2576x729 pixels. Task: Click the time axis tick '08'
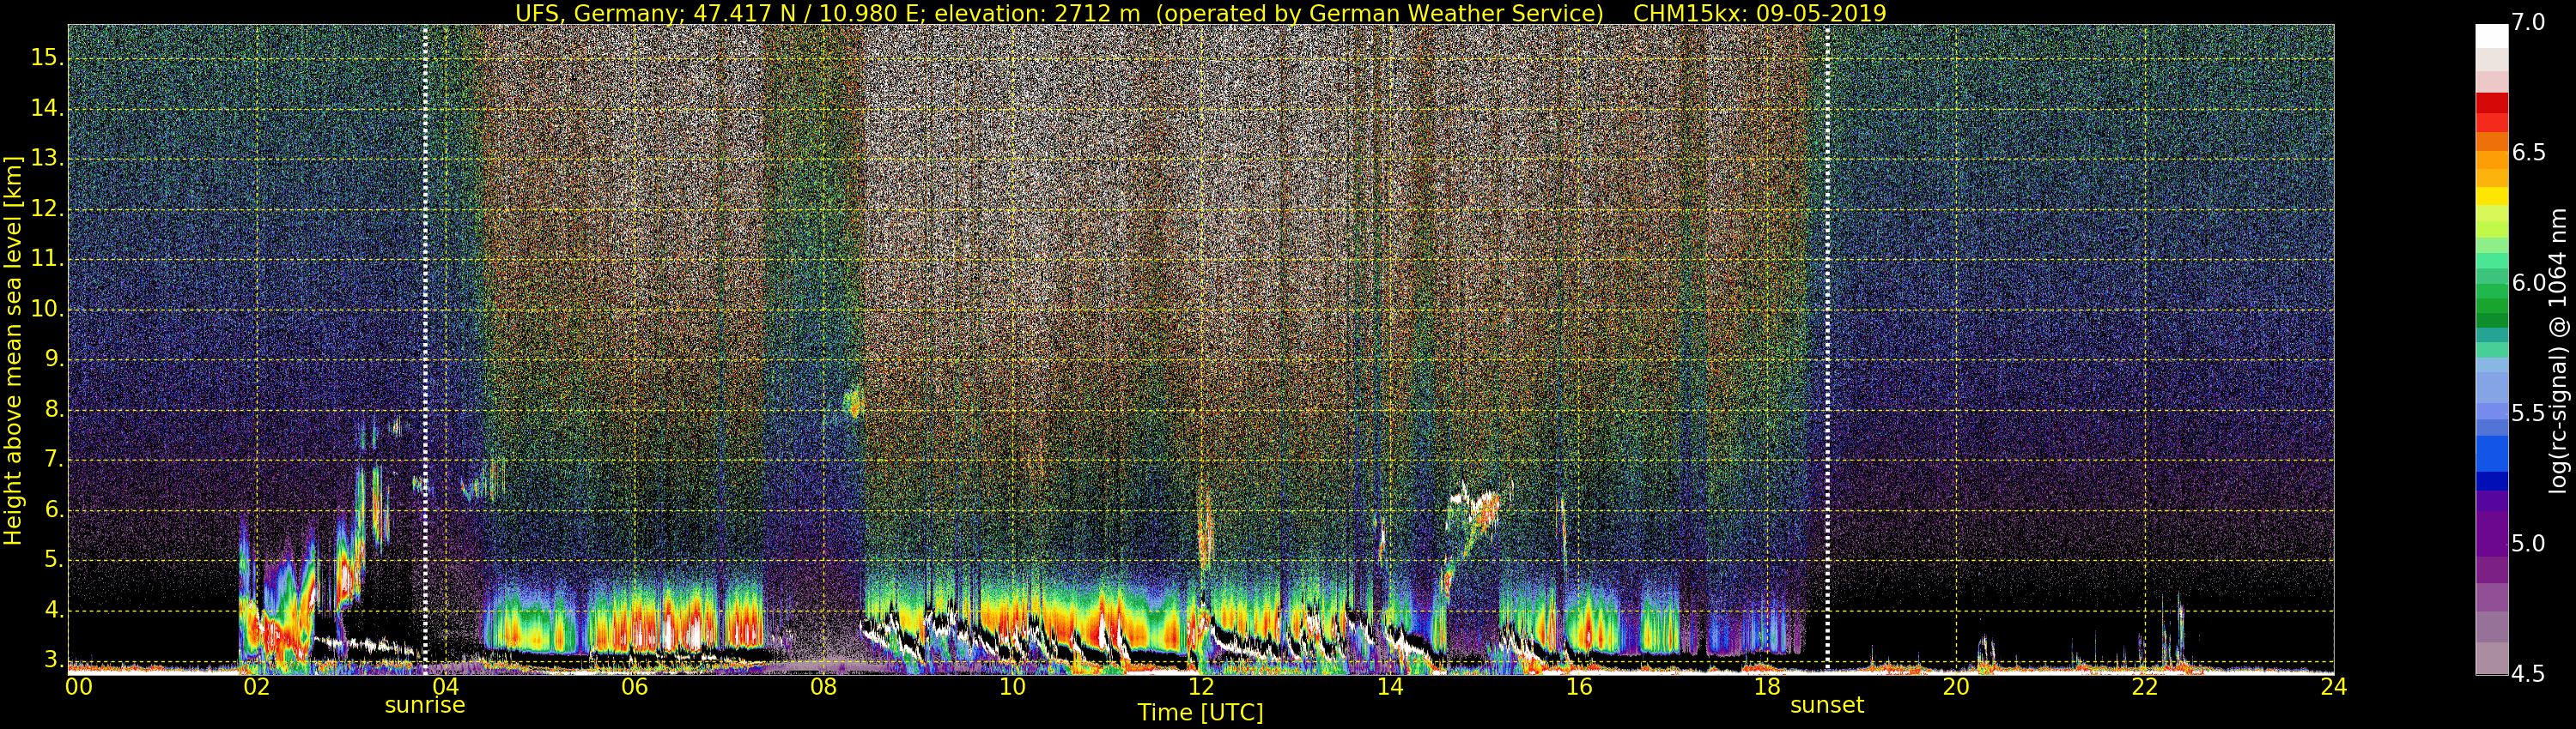[823, 687]
